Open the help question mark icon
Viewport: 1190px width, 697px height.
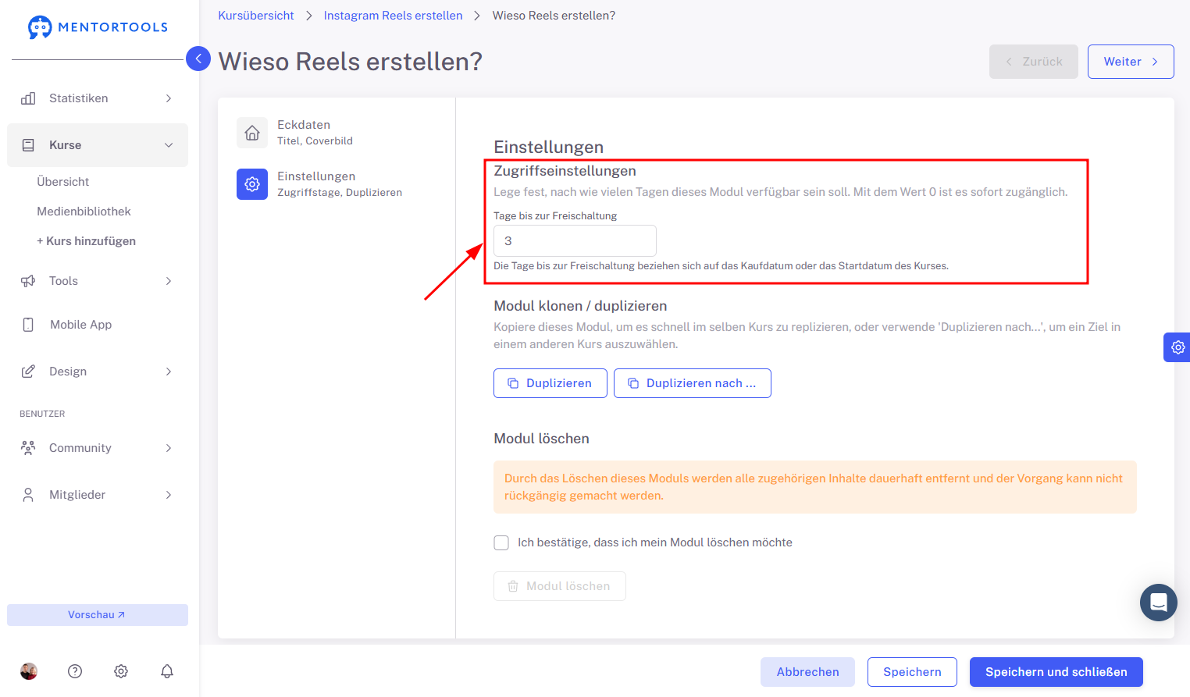(75, 671)
